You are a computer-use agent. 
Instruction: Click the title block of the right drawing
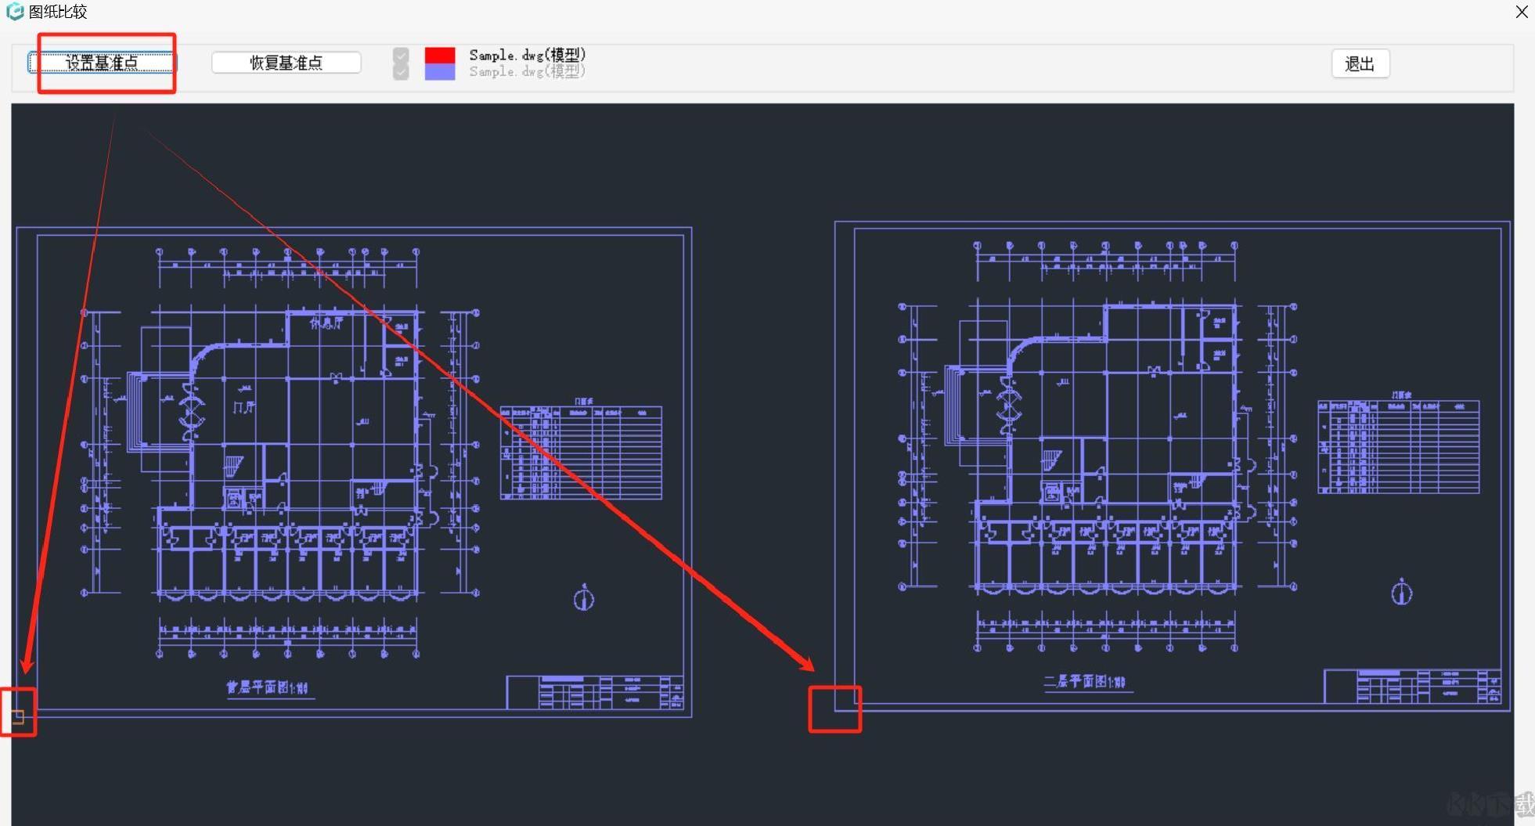pyautogui.click(x=1413, y=686)
